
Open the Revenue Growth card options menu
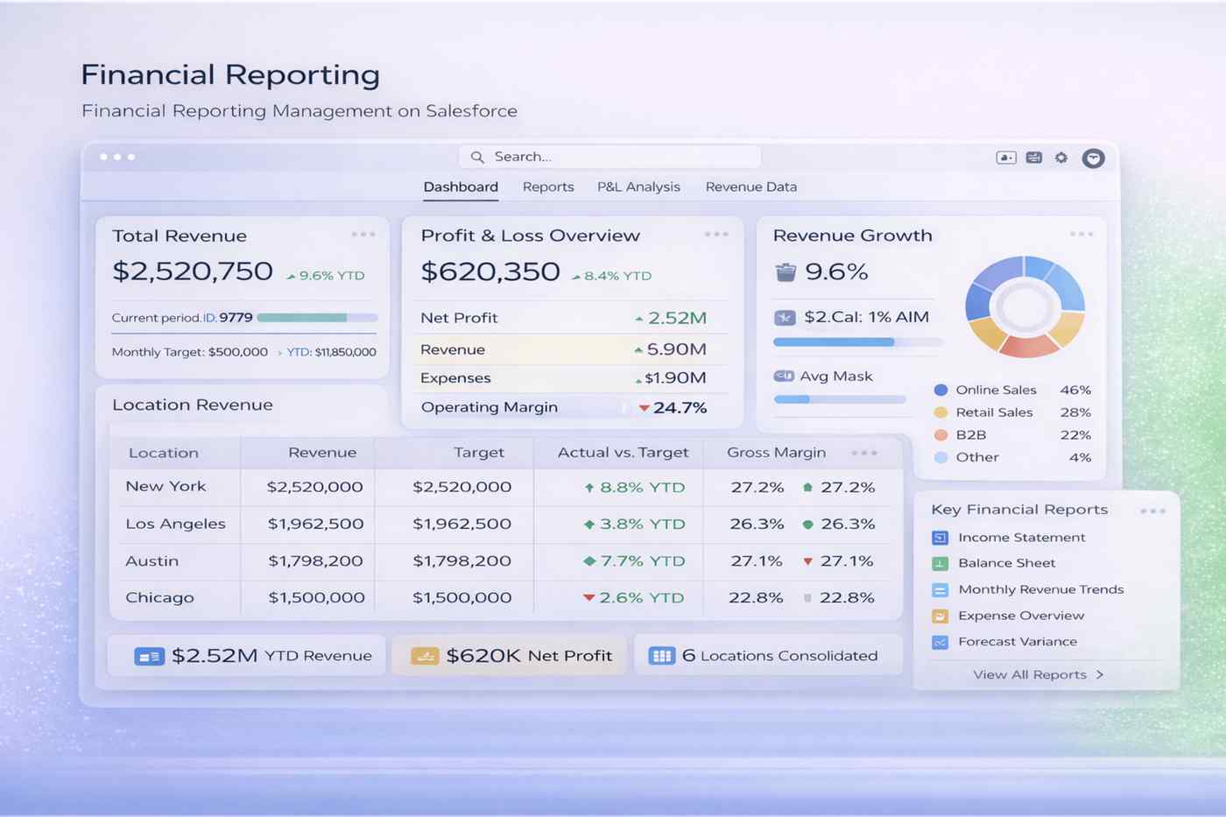[1082, 233]
